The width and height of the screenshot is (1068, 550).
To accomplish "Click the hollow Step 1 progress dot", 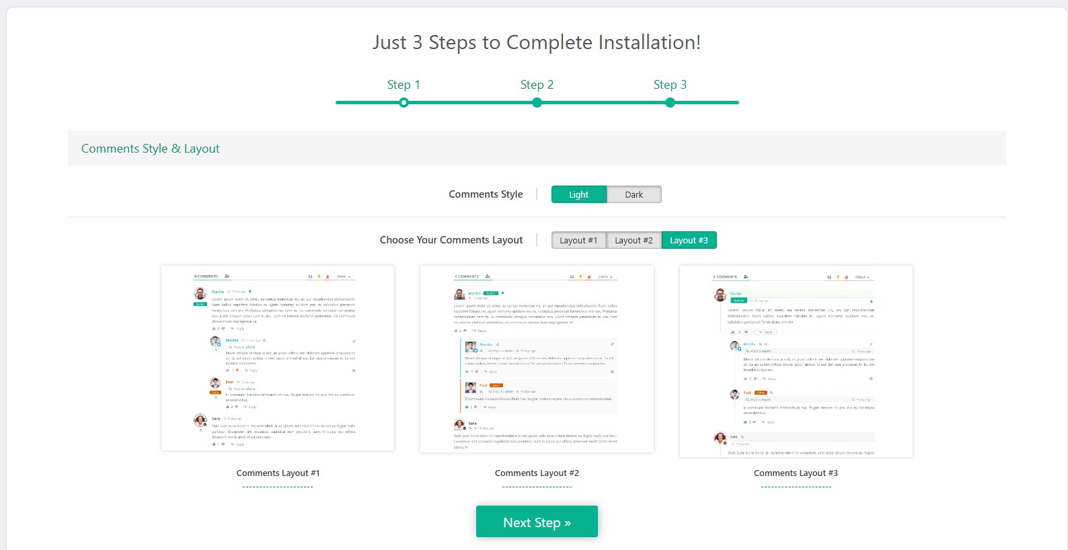I will coord(404,103).
